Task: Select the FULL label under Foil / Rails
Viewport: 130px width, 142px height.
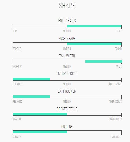Action: pos(119,31)
